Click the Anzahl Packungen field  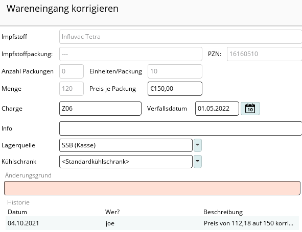point(72,71)
